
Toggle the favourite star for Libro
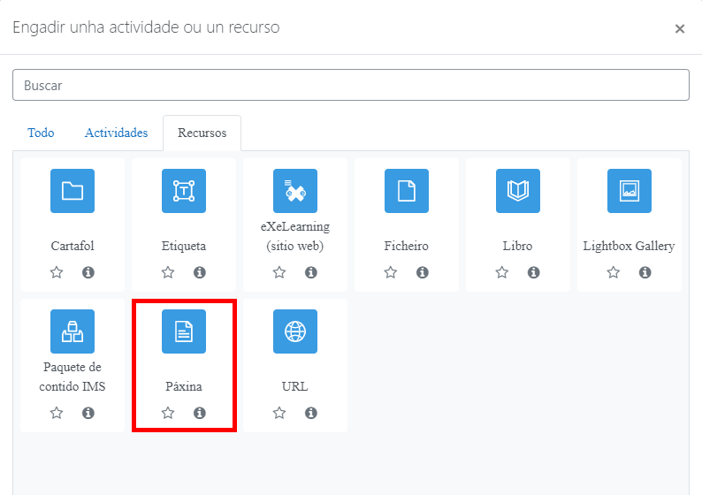(502, 272)
